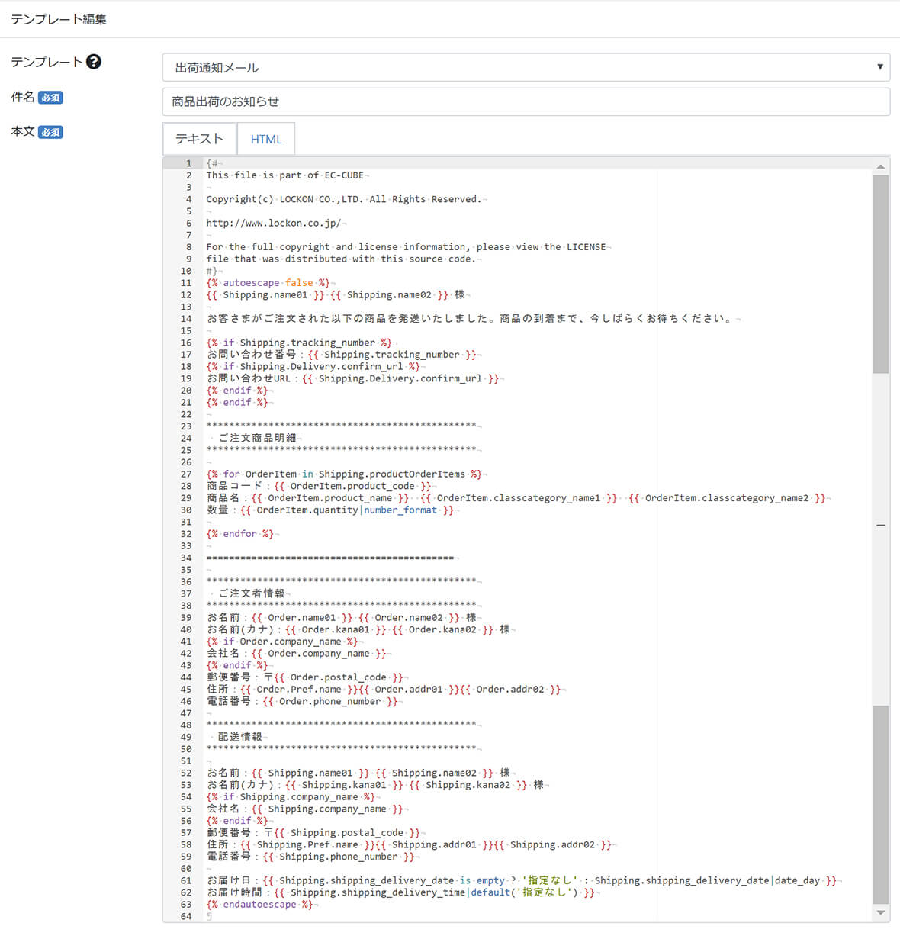The width and height of the screenshot is (900, 952).
Task: Switch to the テキスト tab
Action: (x=199, y=139)
